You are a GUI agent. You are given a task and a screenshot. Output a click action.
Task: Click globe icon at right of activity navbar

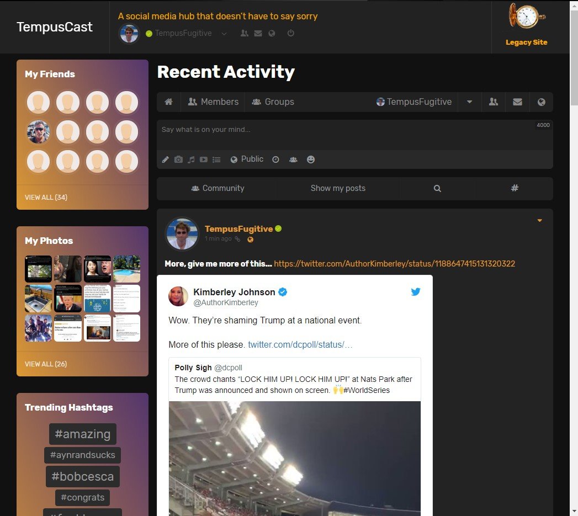click(x=541, y=102)
